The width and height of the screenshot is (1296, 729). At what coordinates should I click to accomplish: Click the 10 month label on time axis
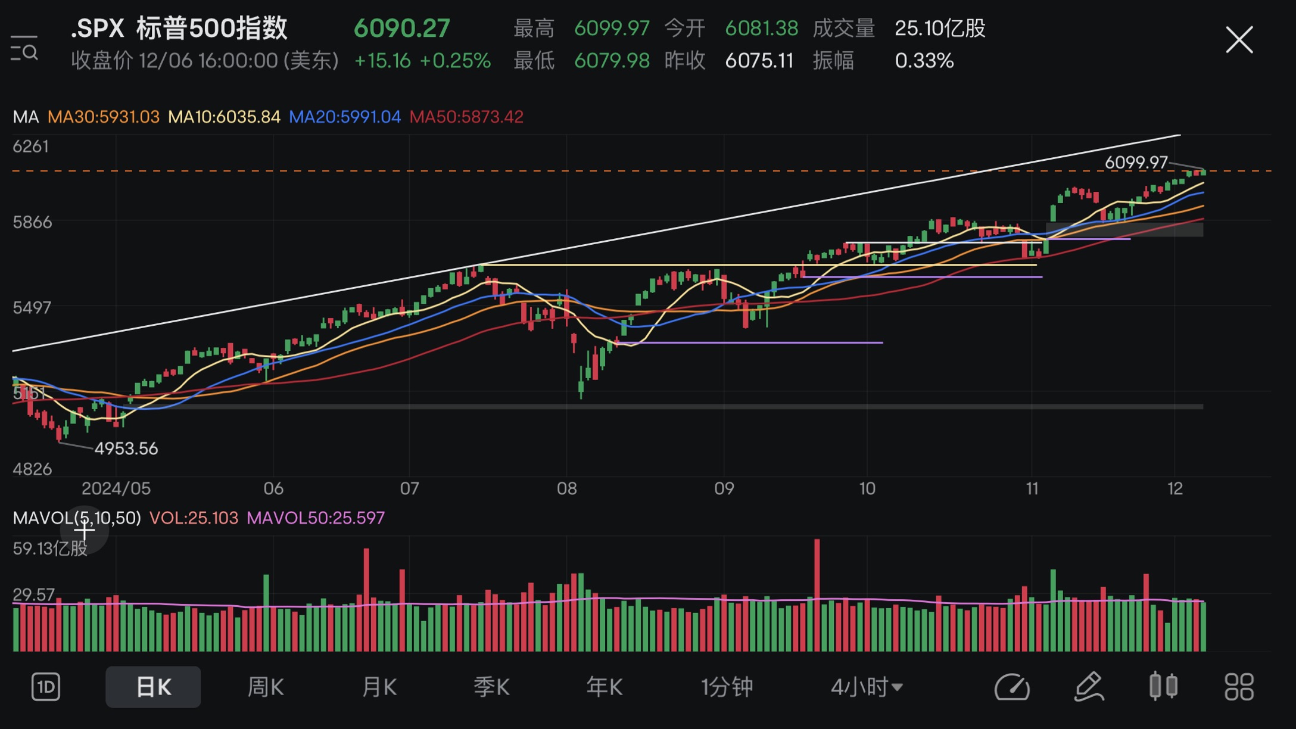coord(867,488)
